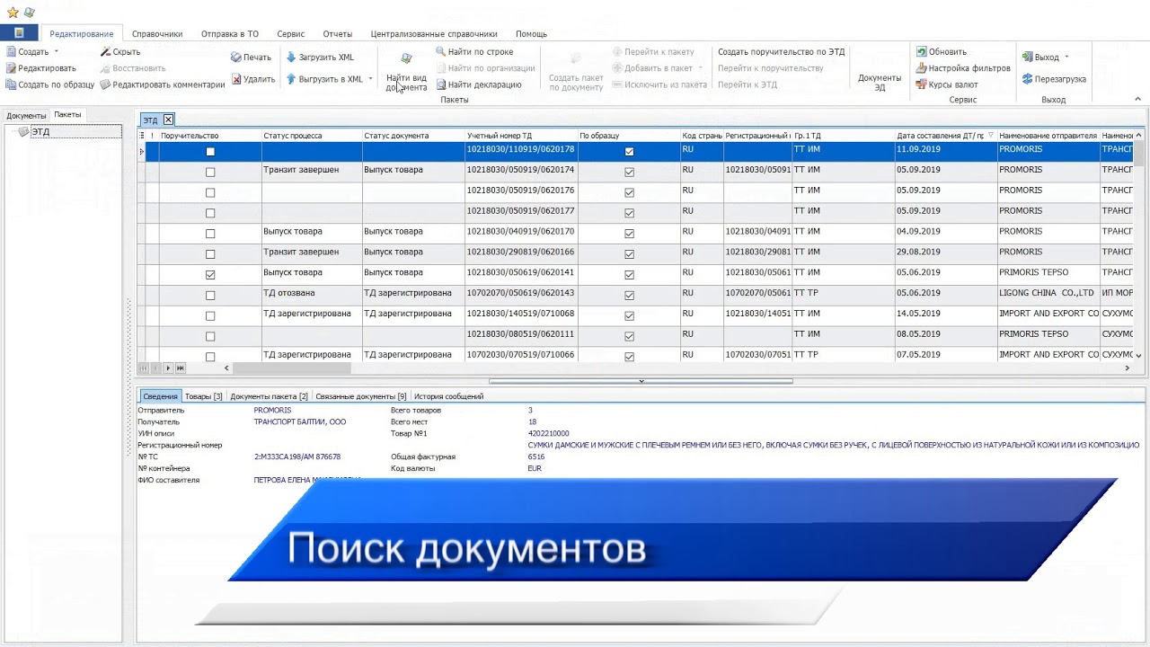Click Загрузить XML import button

320,58
